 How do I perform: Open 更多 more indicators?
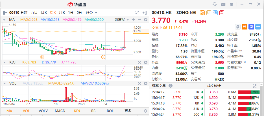128,111
